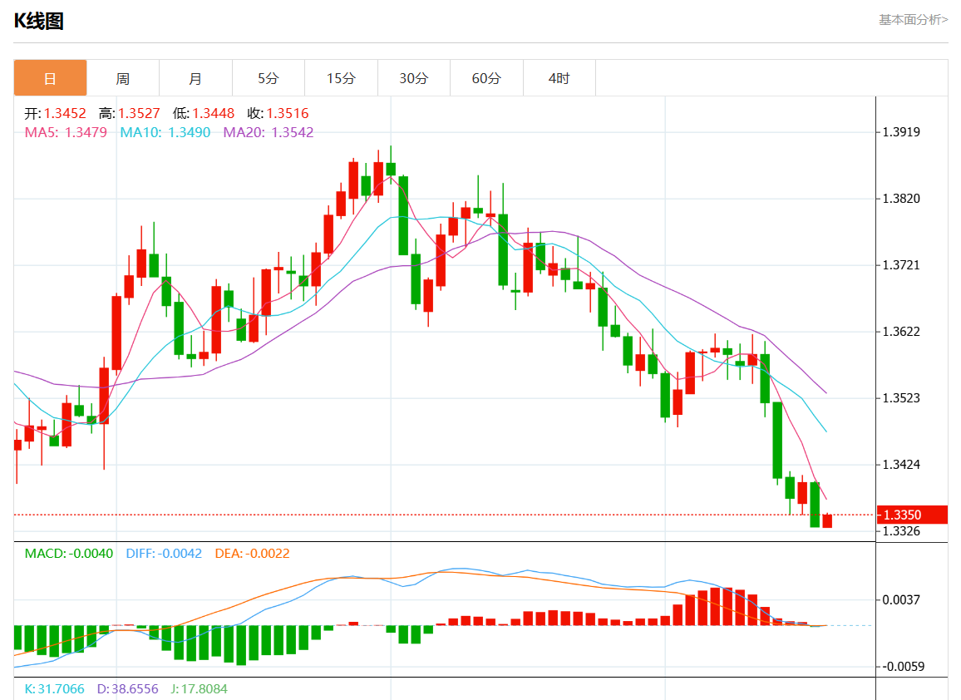This screenshot has height=700, width=961.
Task: Click the DIFF: -0.0042 label
Action: (164, 554)
